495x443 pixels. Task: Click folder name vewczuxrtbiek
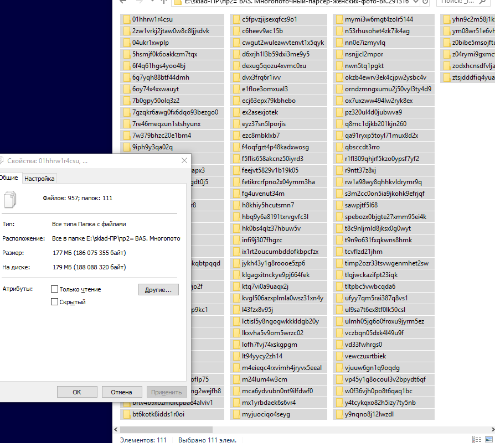[x=365, y=356]
